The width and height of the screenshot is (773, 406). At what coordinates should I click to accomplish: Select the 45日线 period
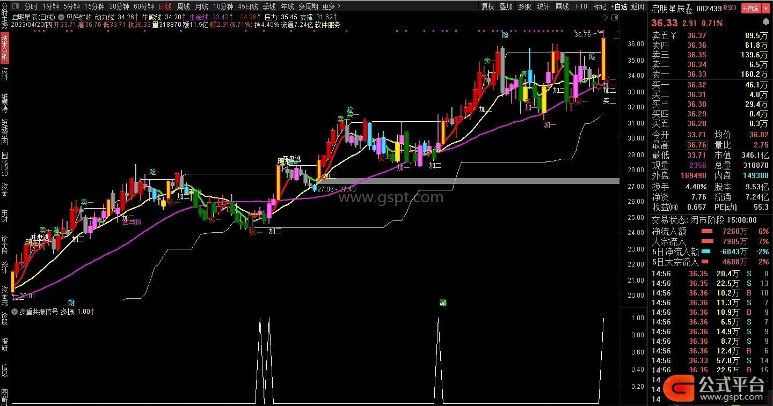248,6
